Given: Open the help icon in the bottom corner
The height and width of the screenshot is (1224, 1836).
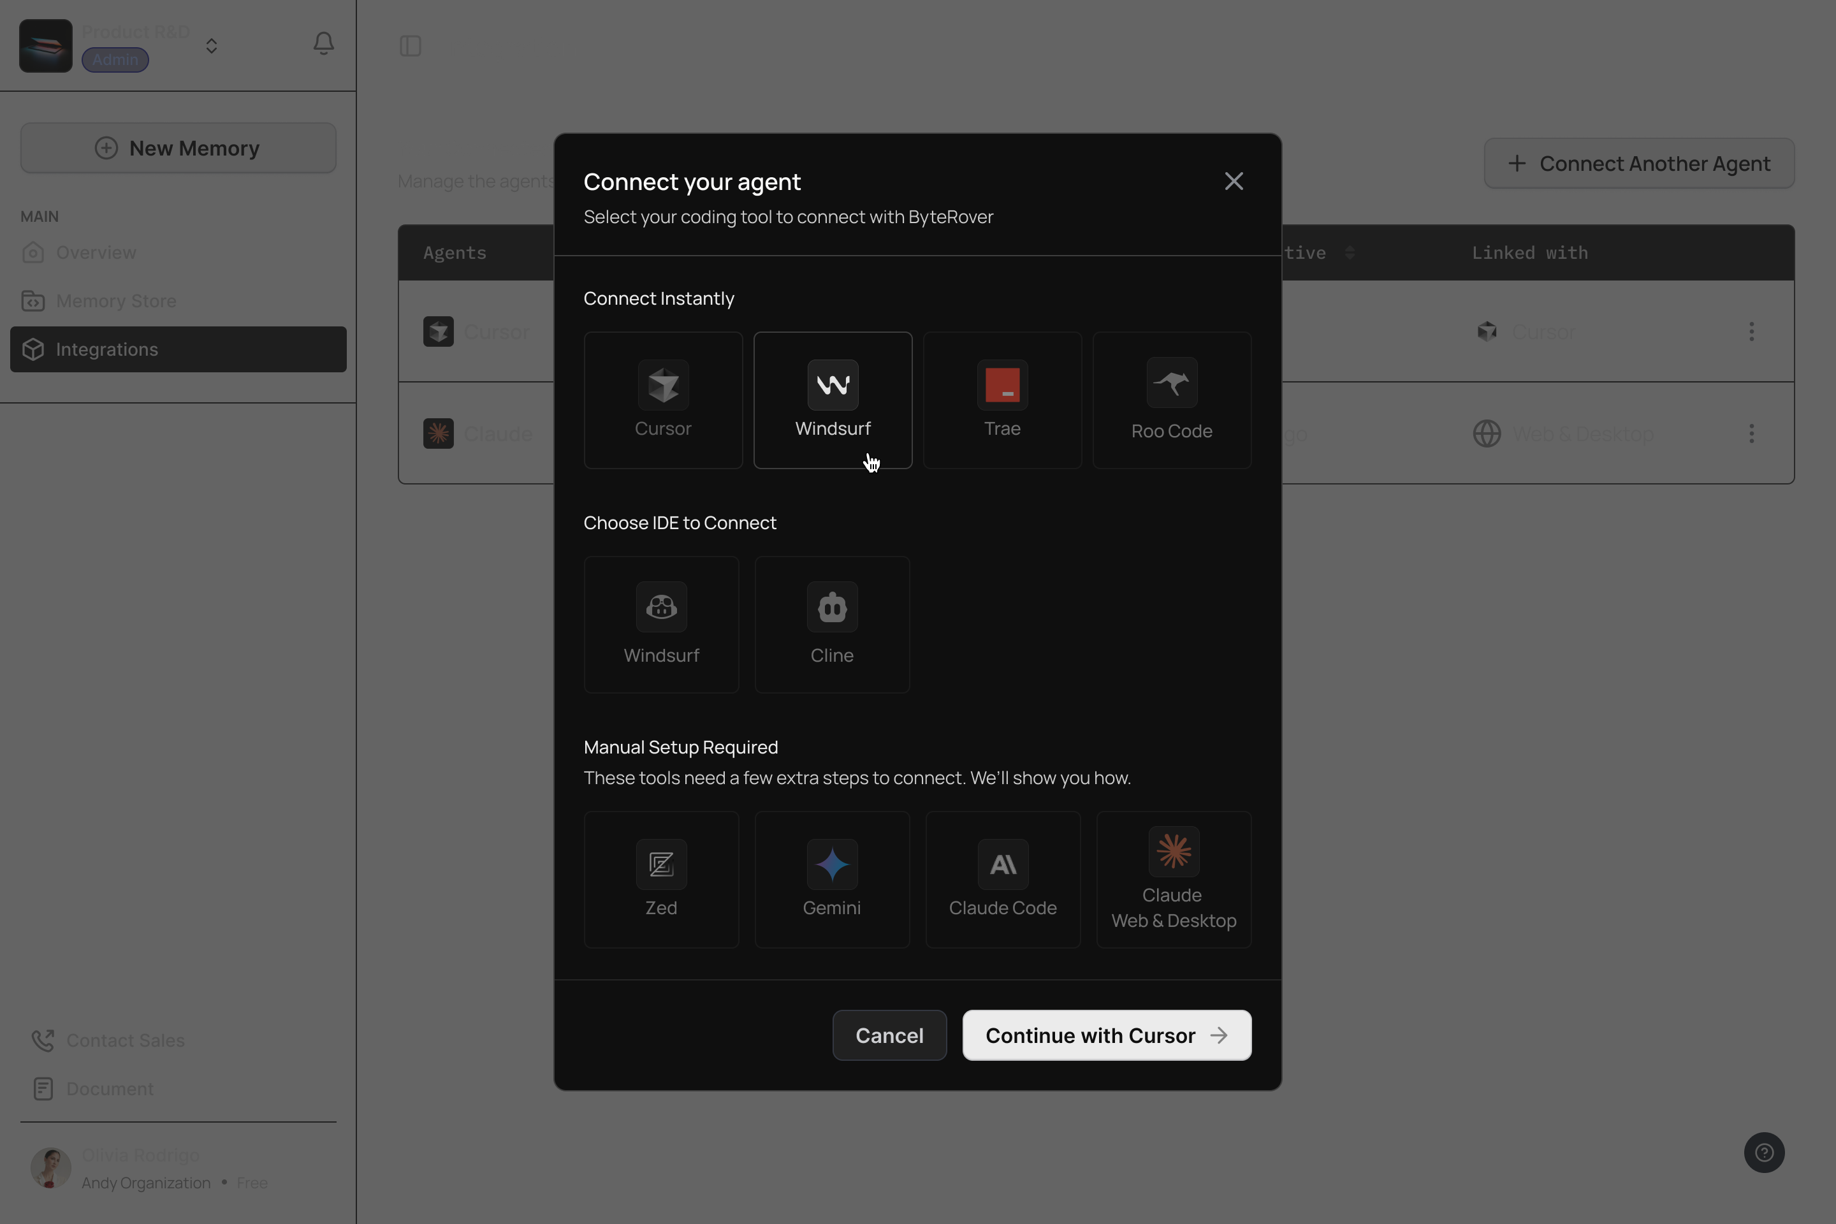Looking at the screenshot, I should tap(1766, 1152).
